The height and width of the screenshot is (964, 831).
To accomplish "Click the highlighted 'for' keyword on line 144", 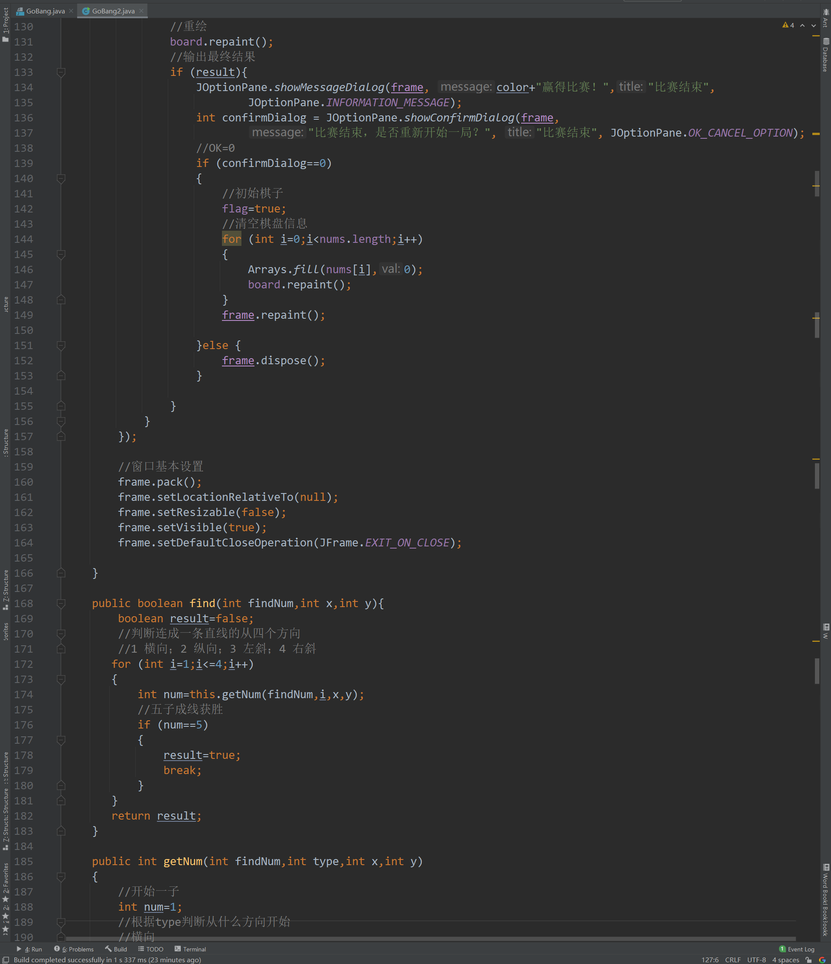I will click(x=231, y=239).
